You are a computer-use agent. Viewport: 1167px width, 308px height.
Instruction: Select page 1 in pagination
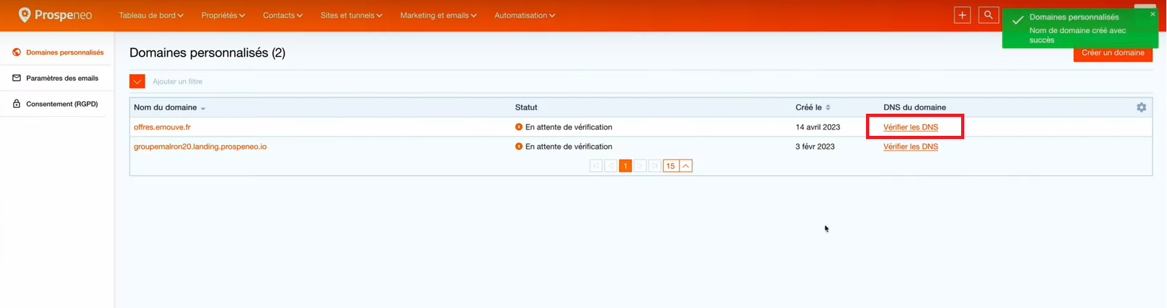tap(626, 166)
